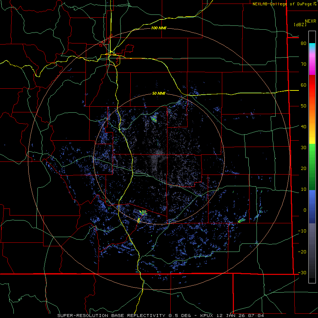318x318 pixels.
Task: Click the white top segment of color bar
Action: (312, 37)
